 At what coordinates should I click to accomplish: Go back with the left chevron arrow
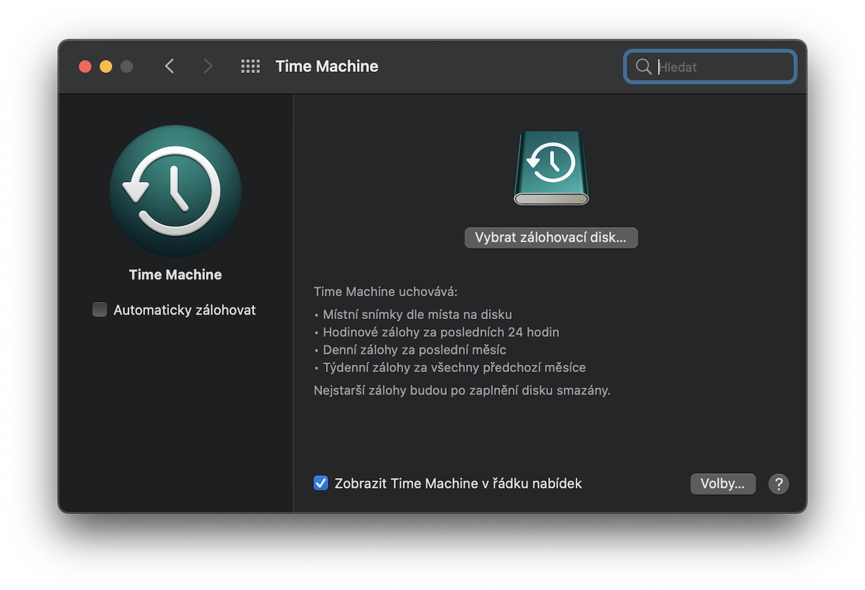pyautogui.click(x=170, y=66)
